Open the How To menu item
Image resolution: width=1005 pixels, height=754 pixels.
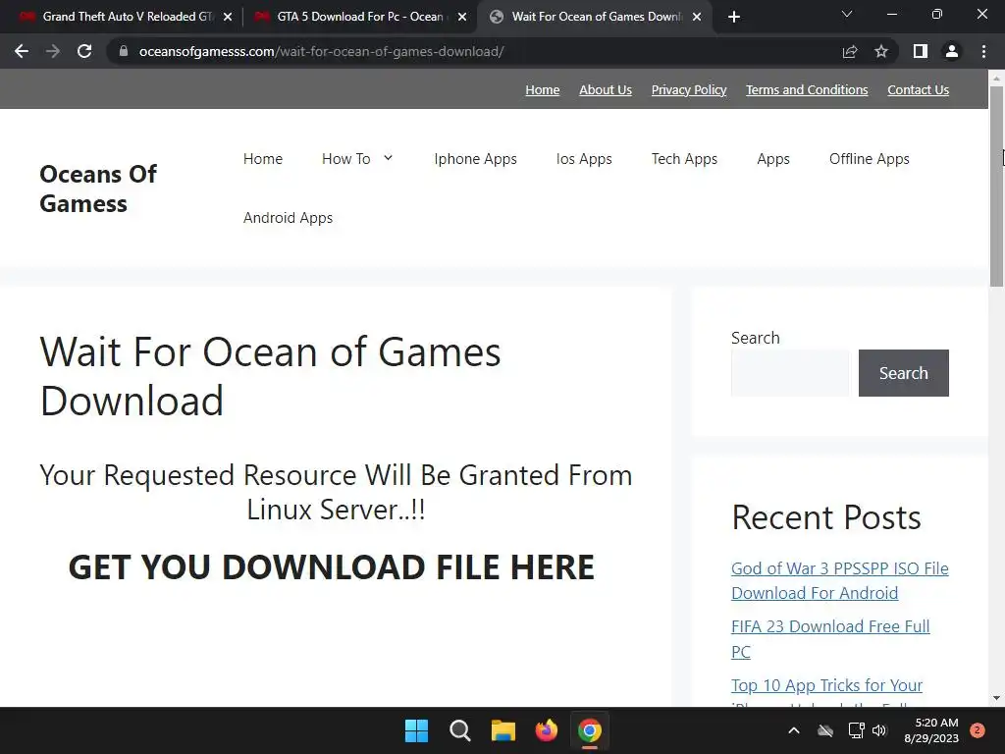click(x=346, y=158)
